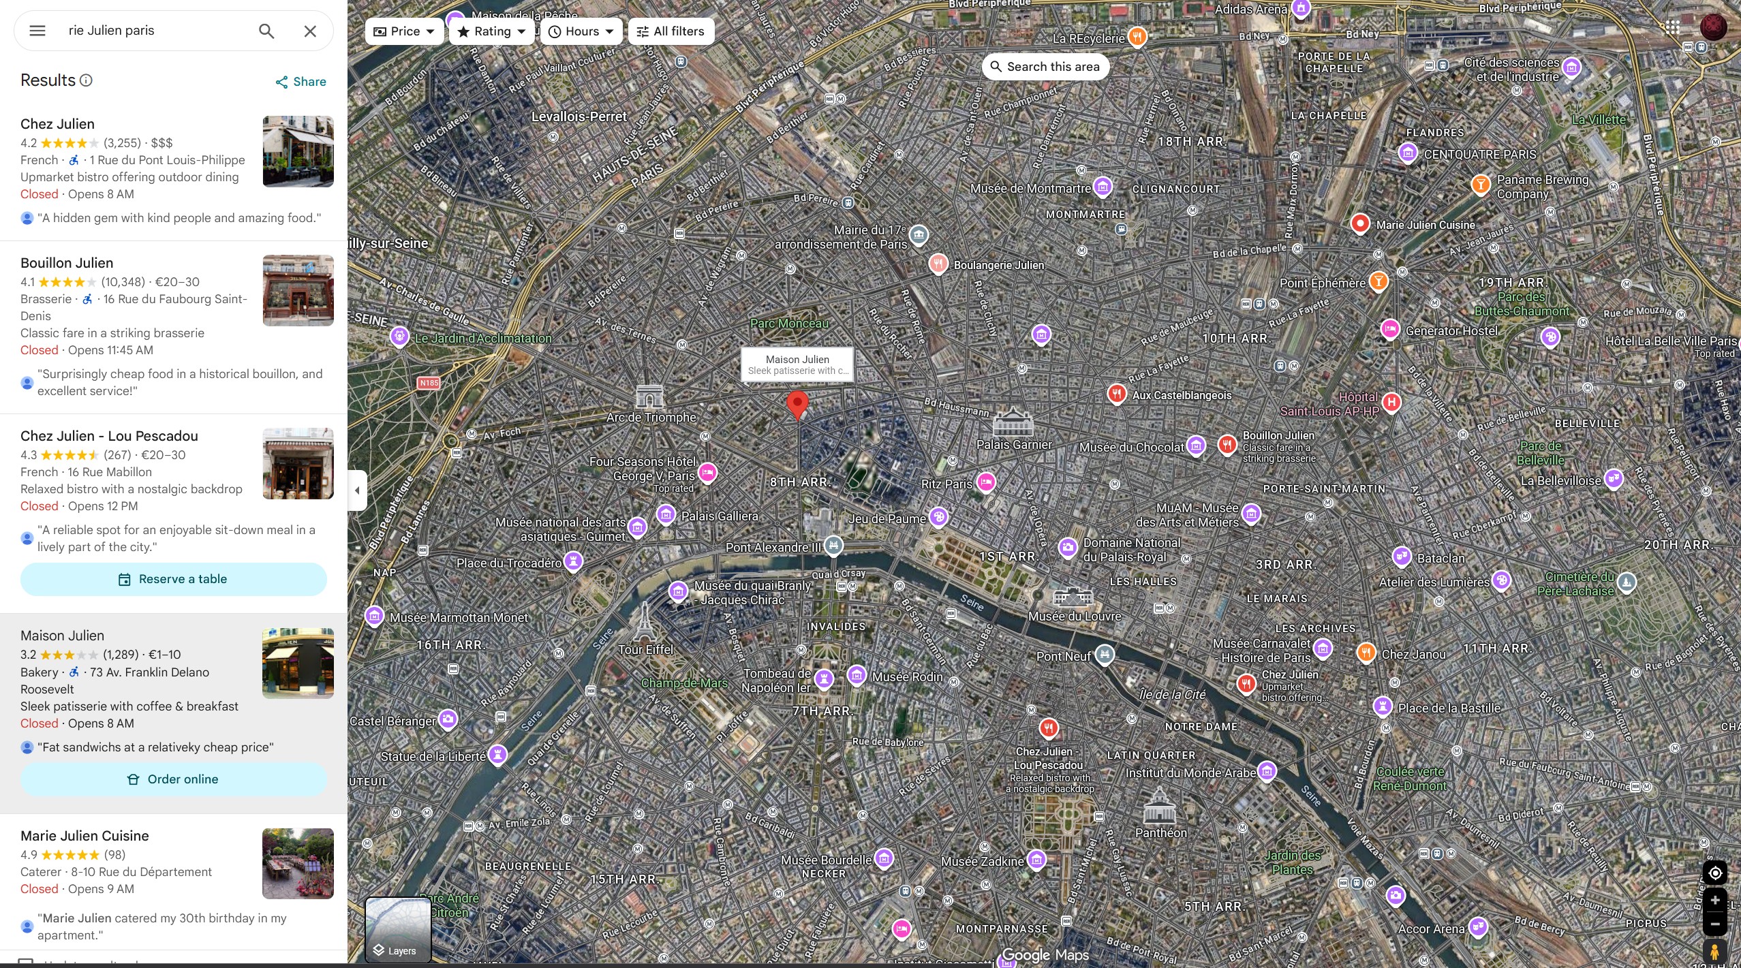Open the Bouillon Julien result title
This screenshot has width=1741, height=968.
coord(67,263)
